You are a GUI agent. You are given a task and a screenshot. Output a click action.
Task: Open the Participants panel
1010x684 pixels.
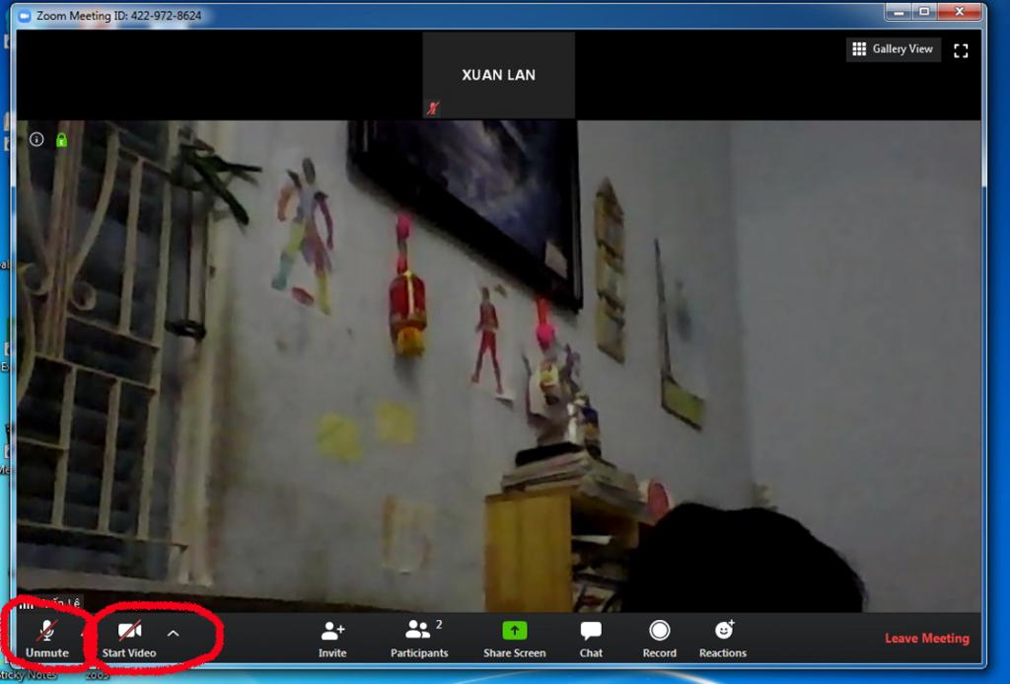[x=419, y=638]
